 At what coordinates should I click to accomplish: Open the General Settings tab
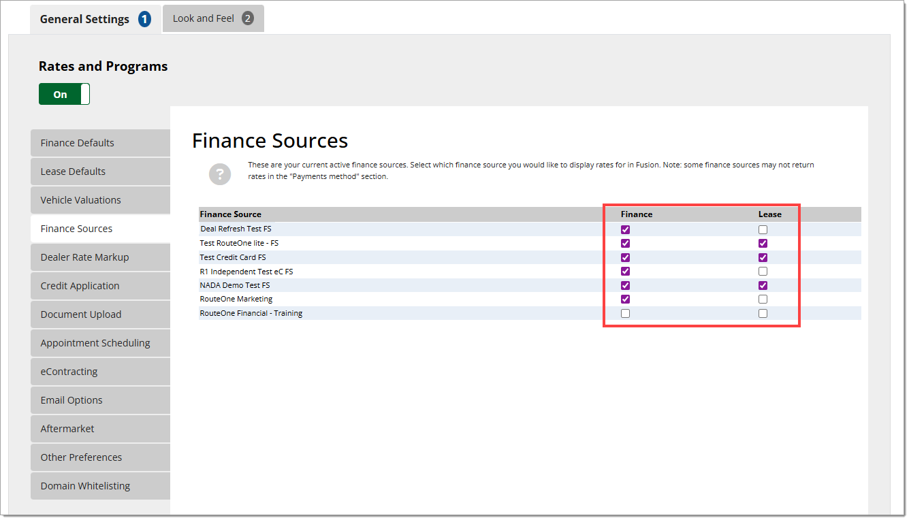tap(95, 19)
